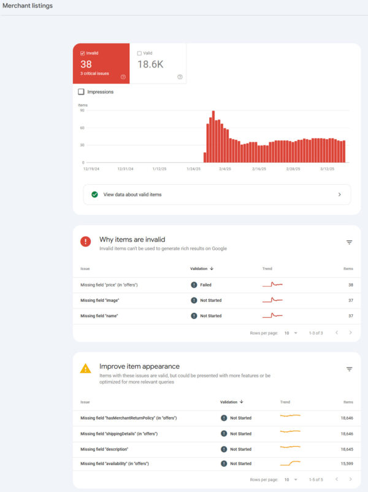The image size is (368, 492).
Task: Click Not Started icon for image issue
Action: (194, 300)
